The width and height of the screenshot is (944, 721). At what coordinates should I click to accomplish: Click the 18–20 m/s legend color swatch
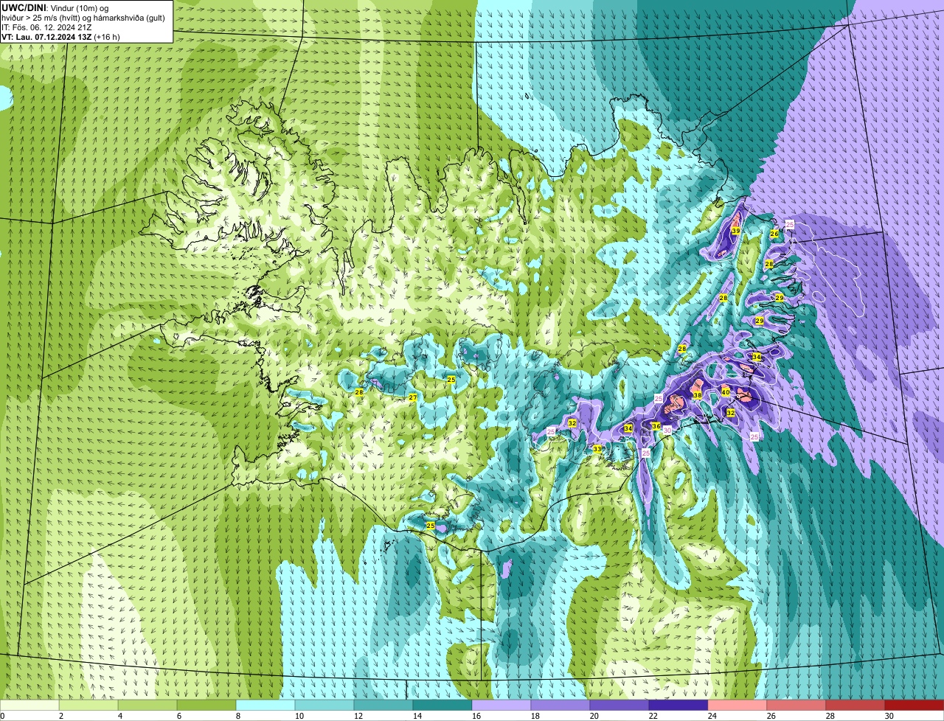click(560, 706)
